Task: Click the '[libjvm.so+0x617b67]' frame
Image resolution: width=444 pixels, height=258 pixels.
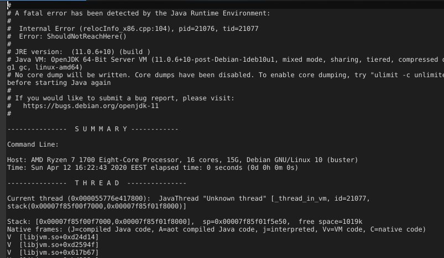Action: pos(59,252)
